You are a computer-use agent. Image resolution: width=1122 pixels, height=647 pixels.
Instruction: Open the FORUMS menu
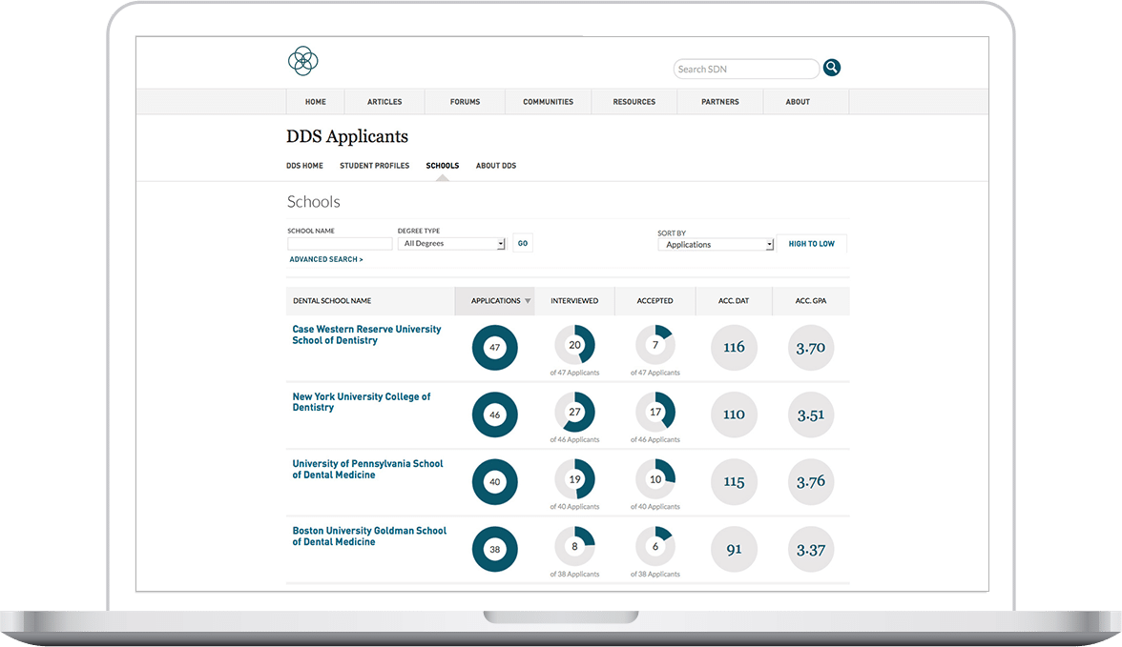pyautogui.click(x=465, y=101)
